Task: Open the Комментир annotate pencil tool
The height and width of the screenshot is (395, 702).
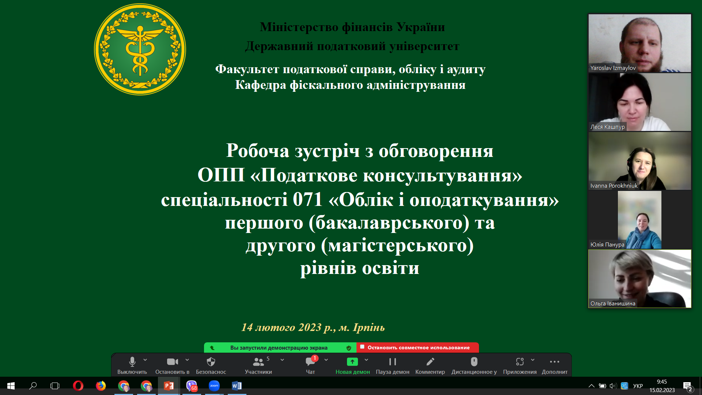Action: 430,365
